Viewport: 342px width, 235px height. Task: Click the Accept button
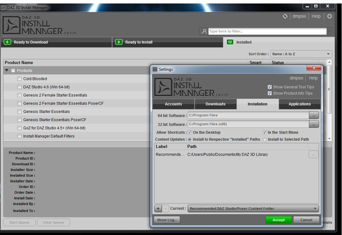point(279,220)
